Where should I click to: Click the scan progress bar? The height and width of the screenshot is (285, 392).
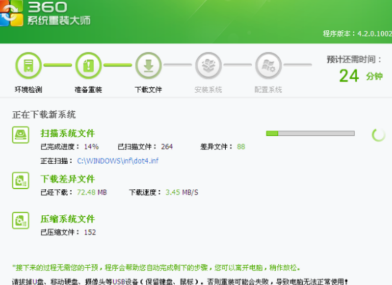pos(310,134)
